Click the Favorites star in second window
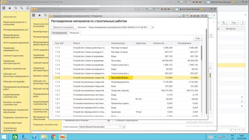The image size is (249, 140). point(40,15)
